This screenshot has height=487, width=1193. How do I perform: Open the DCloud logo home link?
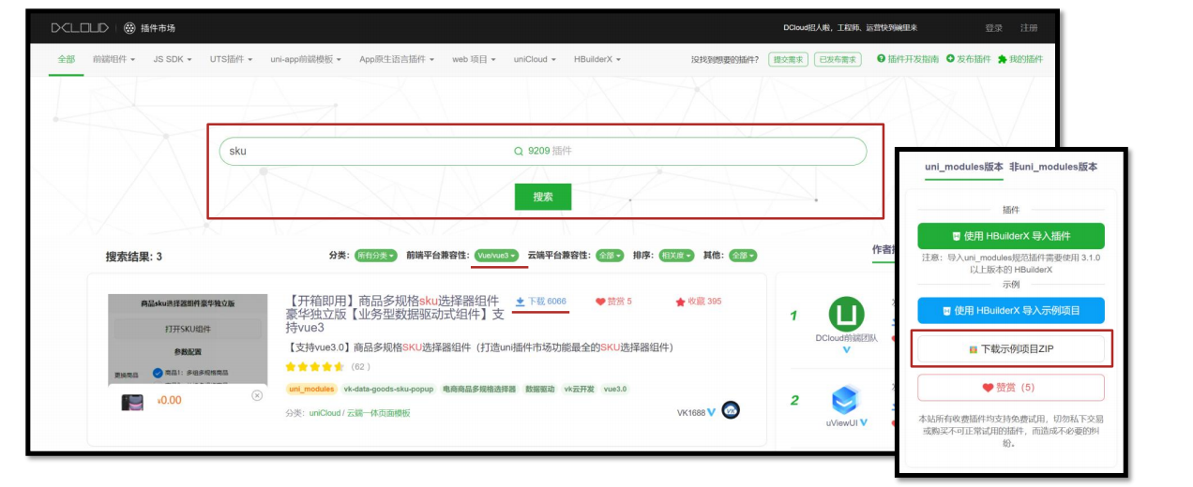point(80,28)
